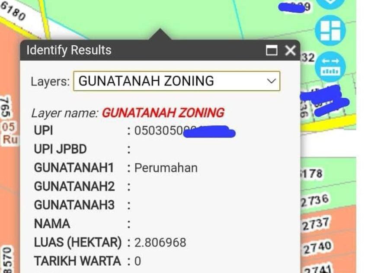Open the basemap gallery grid icon
The image size is (365, 273).
coord(330,31)
